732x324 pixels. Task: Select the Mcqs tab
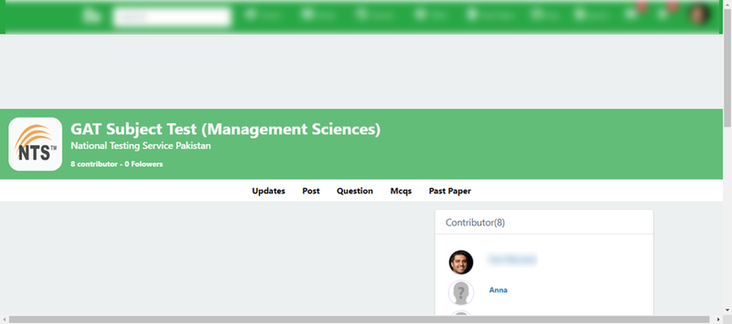401,191
